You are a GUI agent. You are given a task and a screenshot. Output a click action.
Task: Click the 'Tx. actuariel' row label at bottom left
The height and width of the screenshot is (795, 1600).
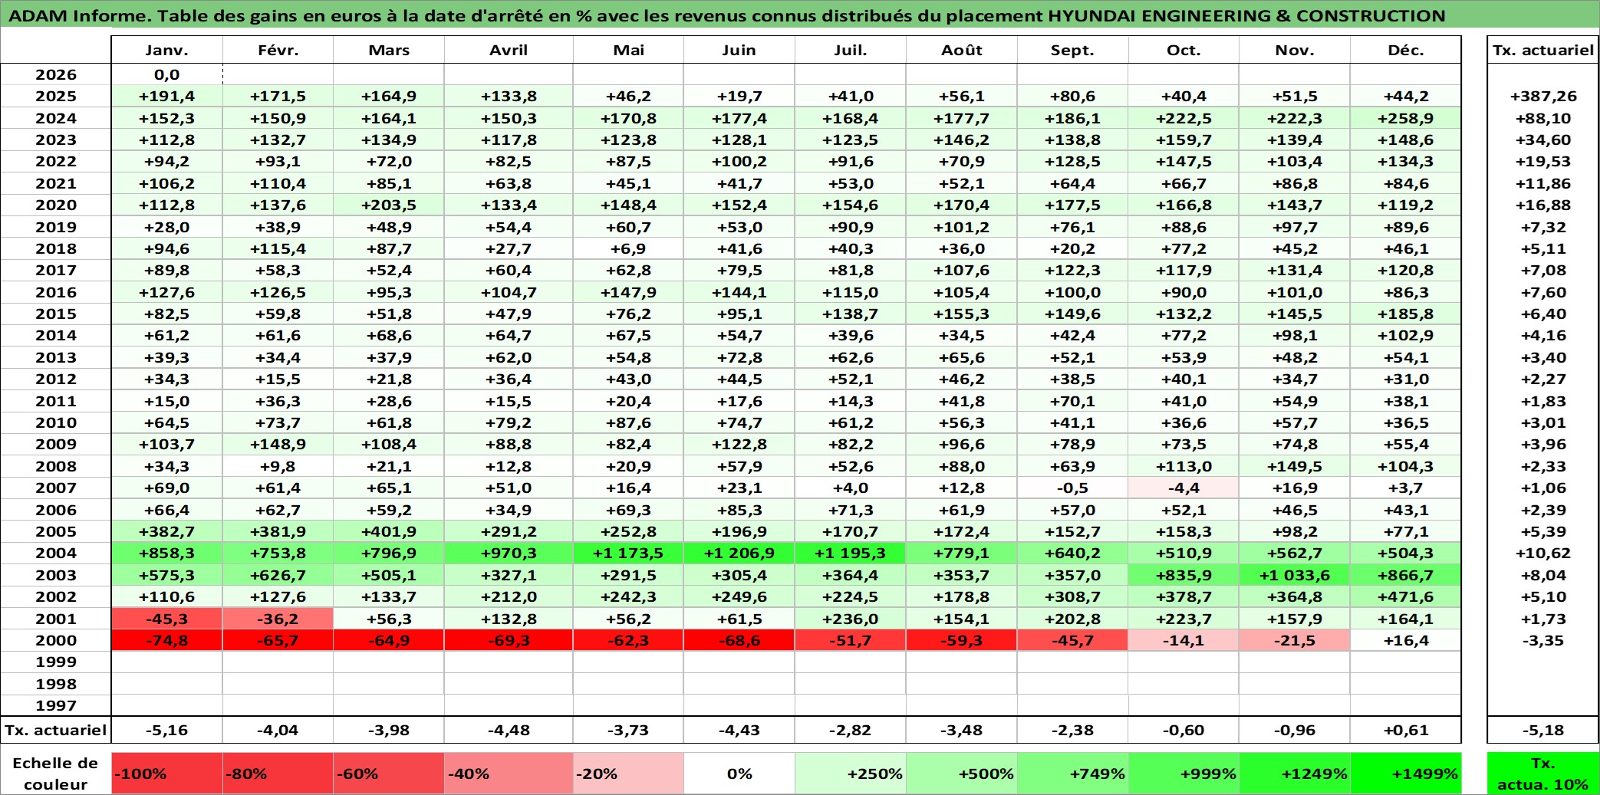[56, 730]
